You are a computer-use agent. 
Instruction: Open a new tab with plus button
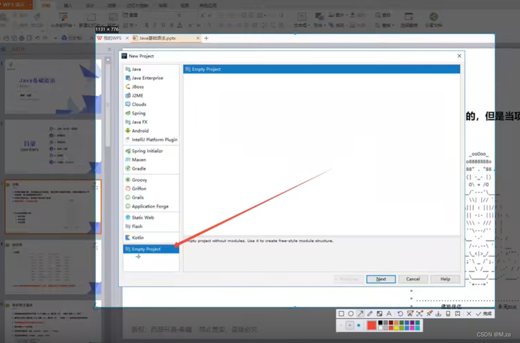click(x=206, y=38)
